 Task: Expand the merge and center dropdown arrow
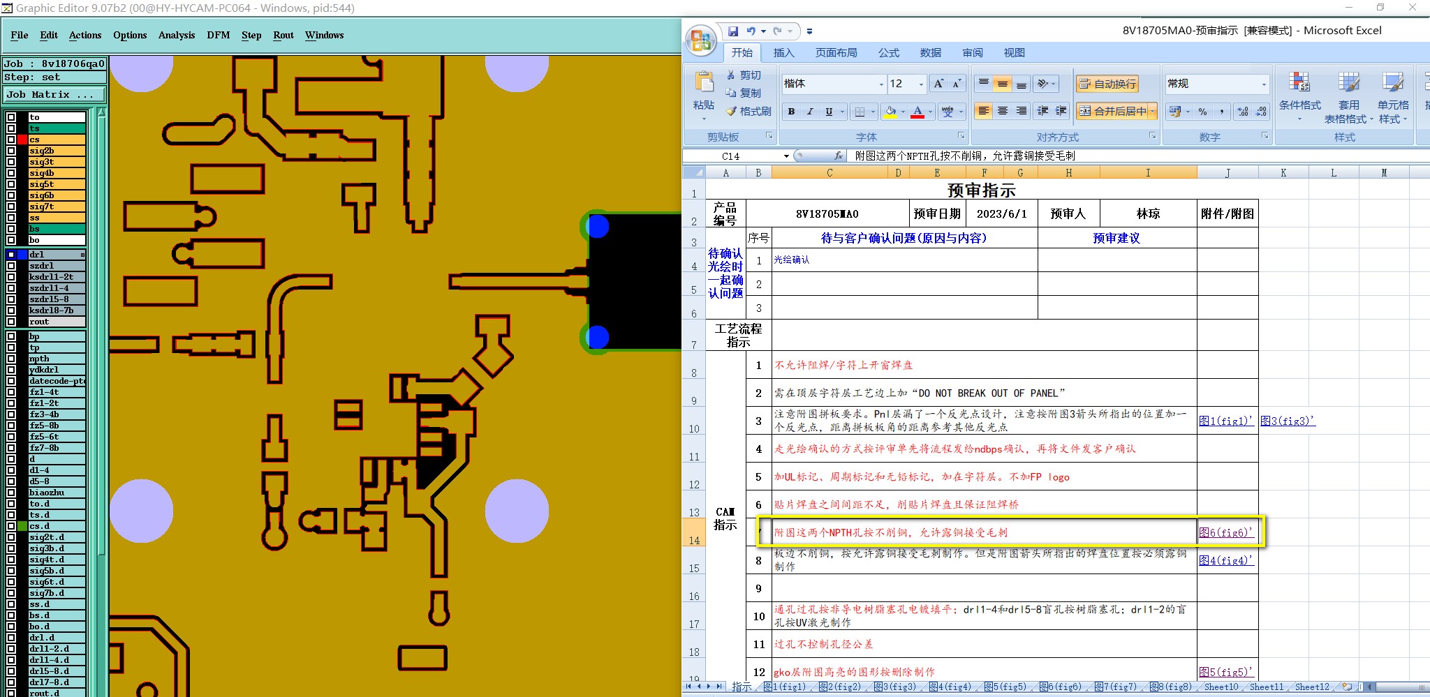[1152, 111]
